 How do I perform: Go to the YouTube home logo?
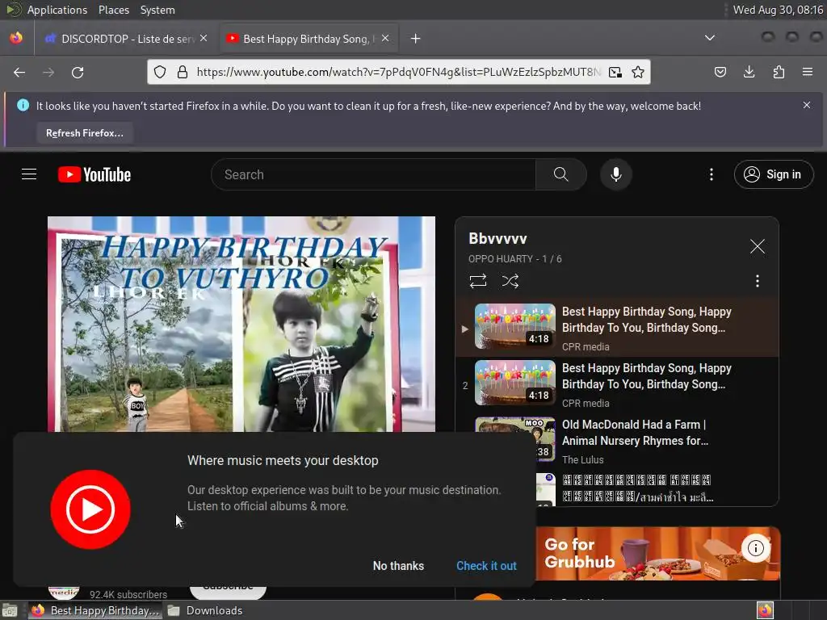(x=94, y=174)
